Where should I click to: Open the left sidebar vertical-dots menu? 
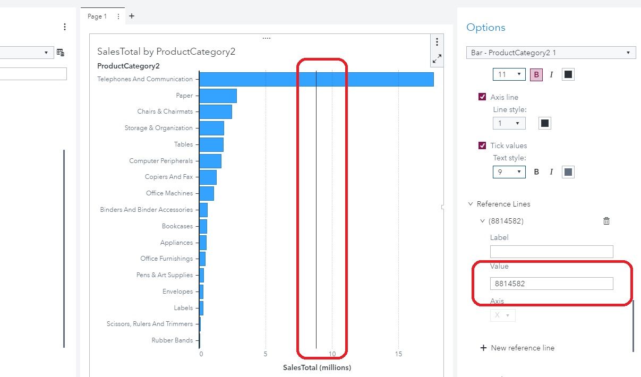click(64, 27)
